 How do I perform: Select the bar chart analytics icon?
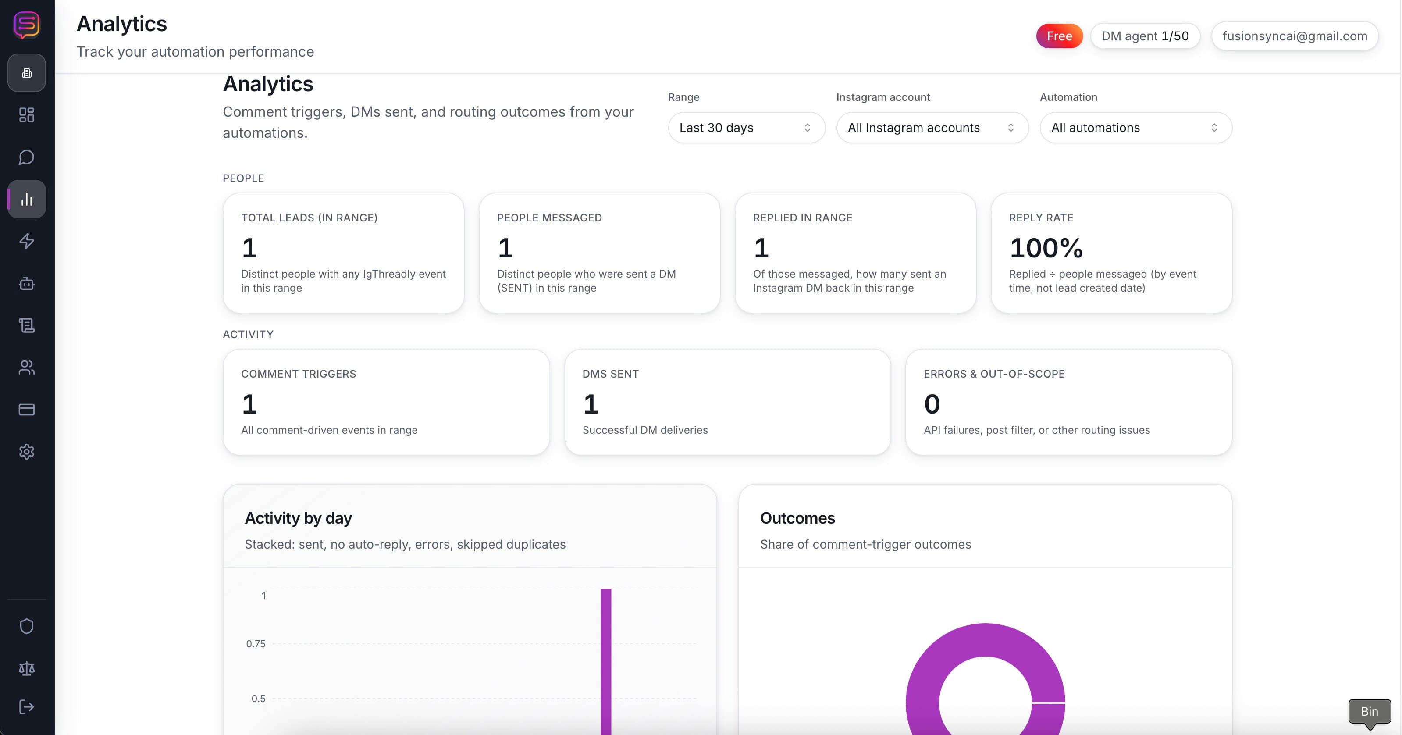(x=27, y=199)
